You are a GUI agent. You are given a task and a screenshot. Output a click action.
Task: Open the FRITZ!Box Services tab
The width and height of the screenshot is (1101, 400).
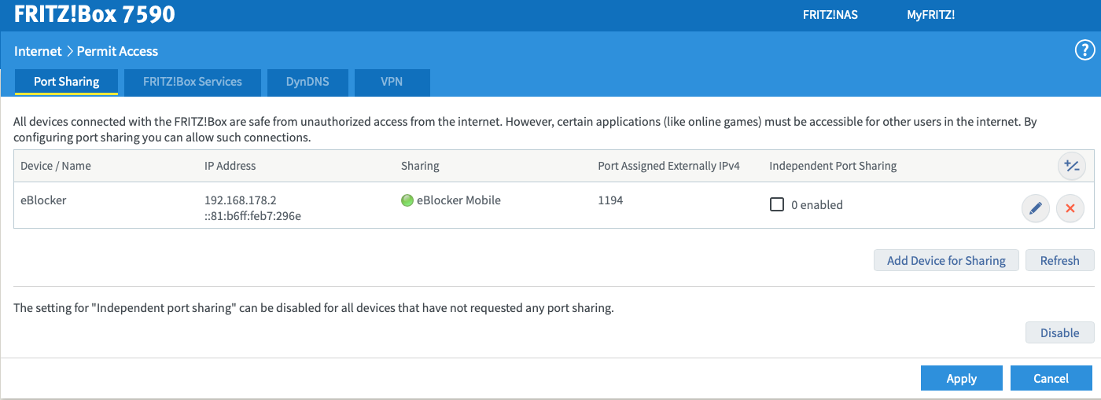(x=193, y=82)
